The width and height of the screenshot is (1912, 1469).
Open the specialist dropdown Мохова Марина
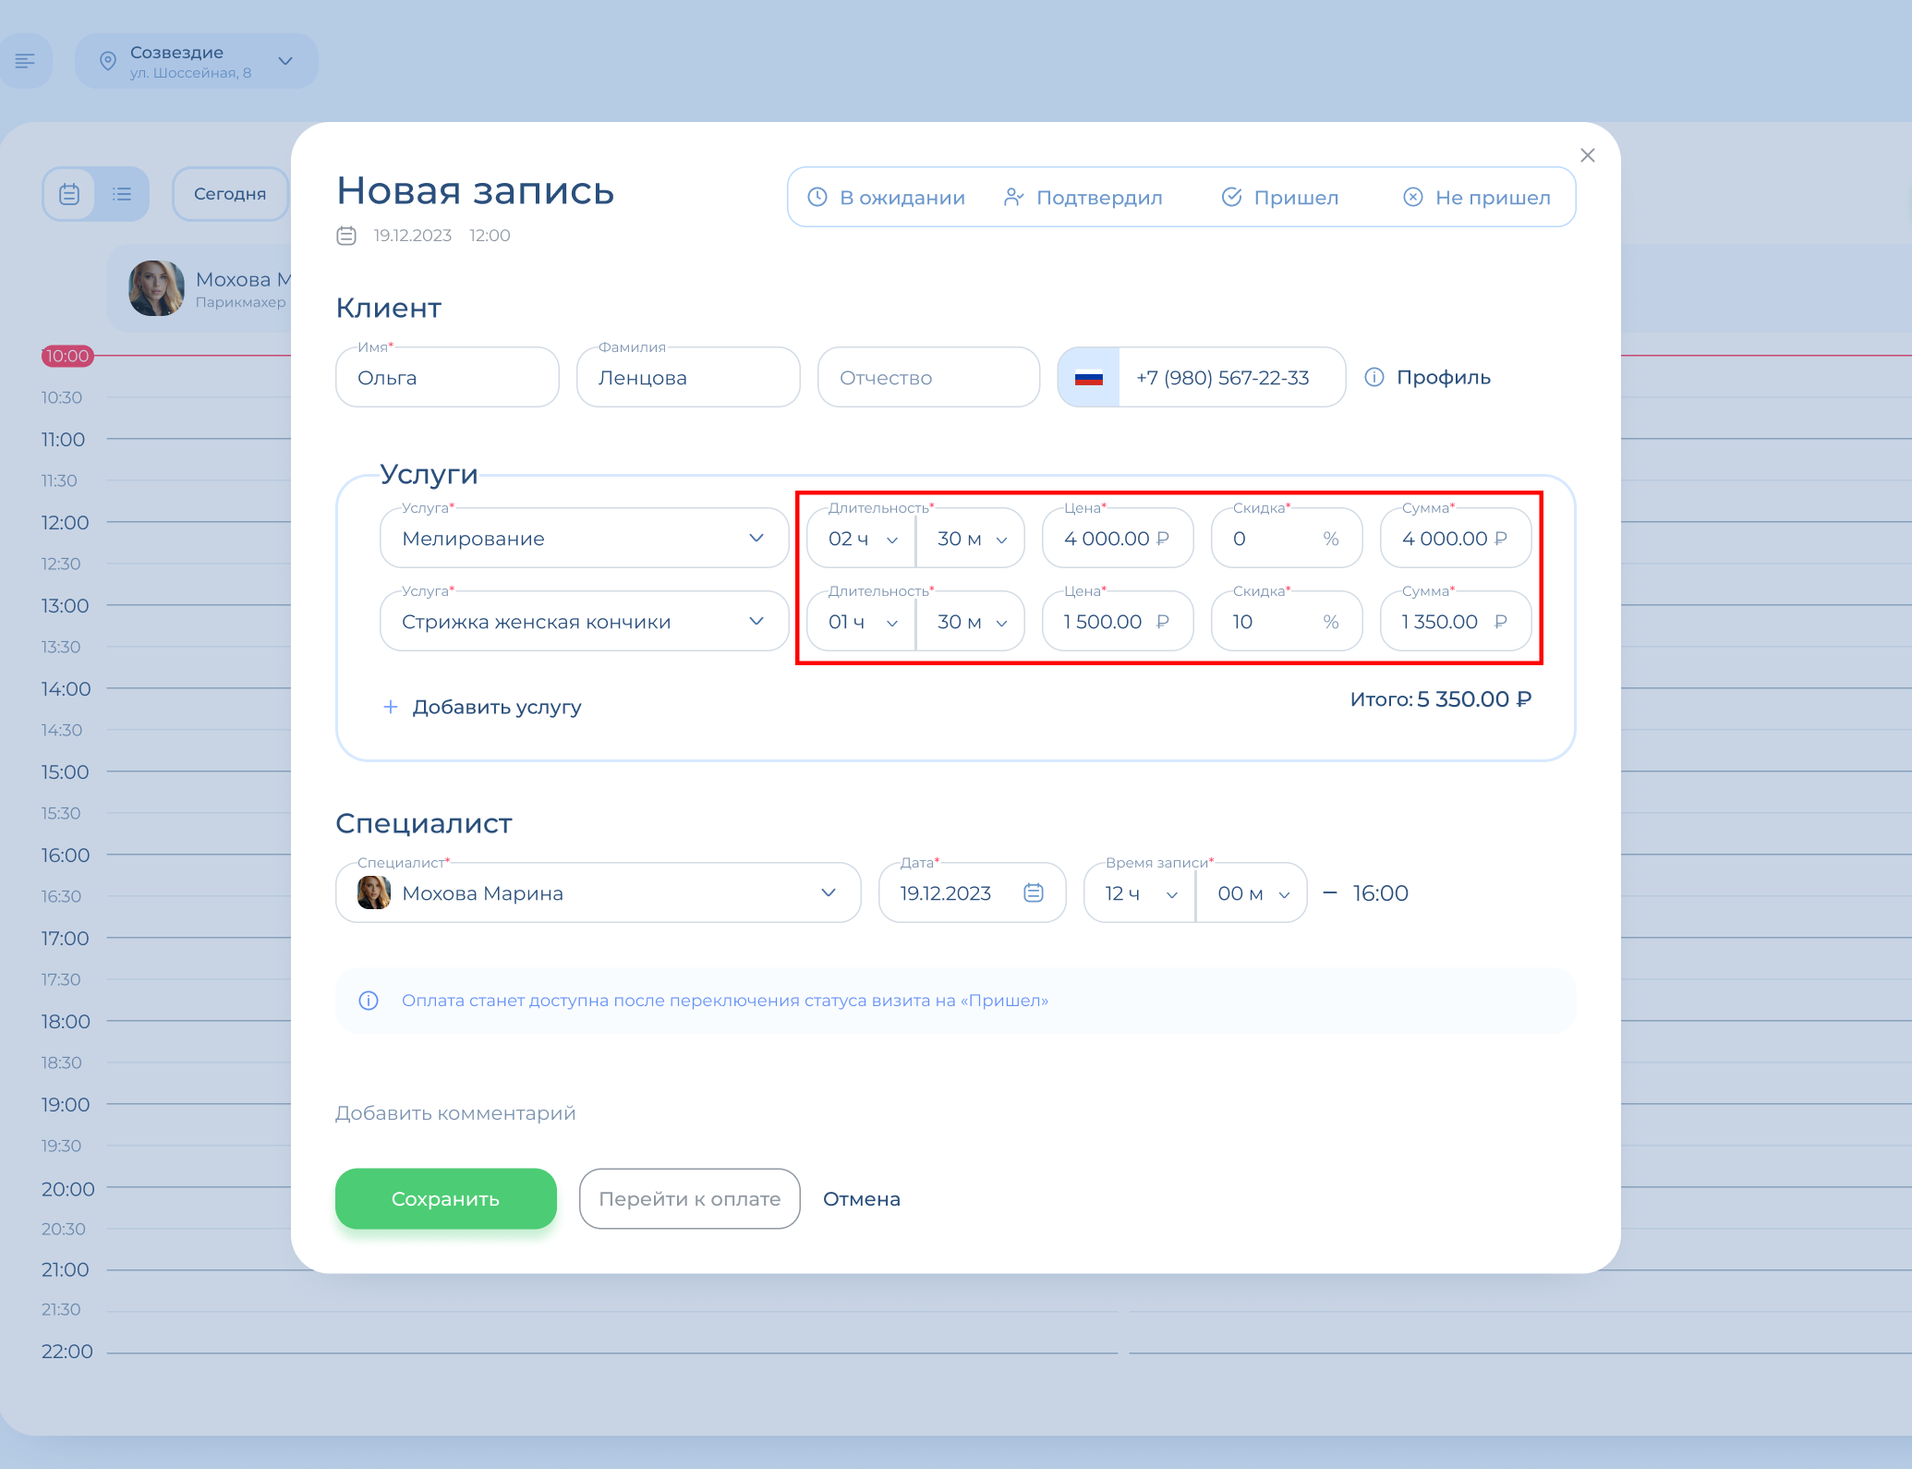pos(599,892)
